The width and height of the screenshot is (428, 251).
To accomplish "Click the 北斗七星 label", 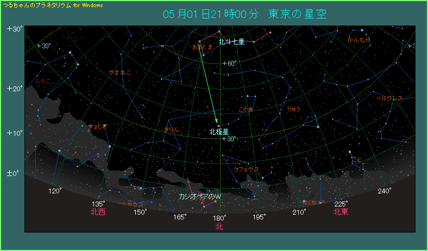I will tap(231, 42).
